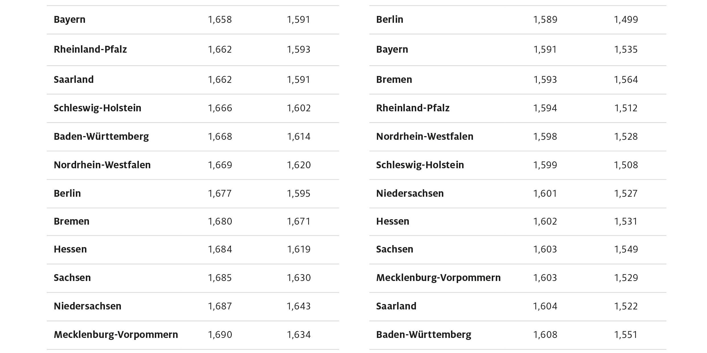
Task: Click Nordrhein-Westfalen in the right table
Action: (425, 137)
